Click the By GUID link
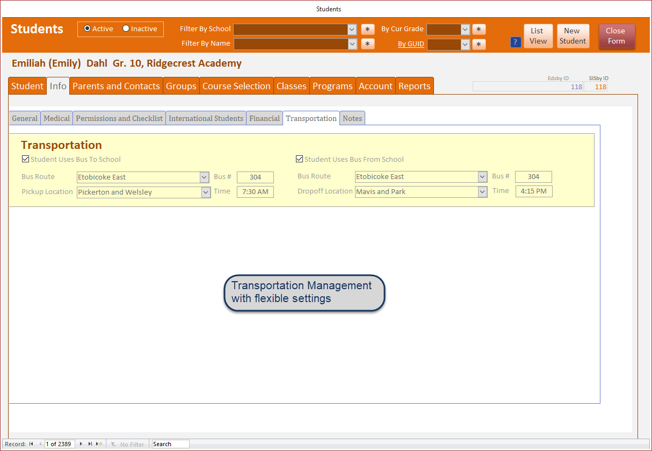The image size is (652, 451). [x=411, y=44]
